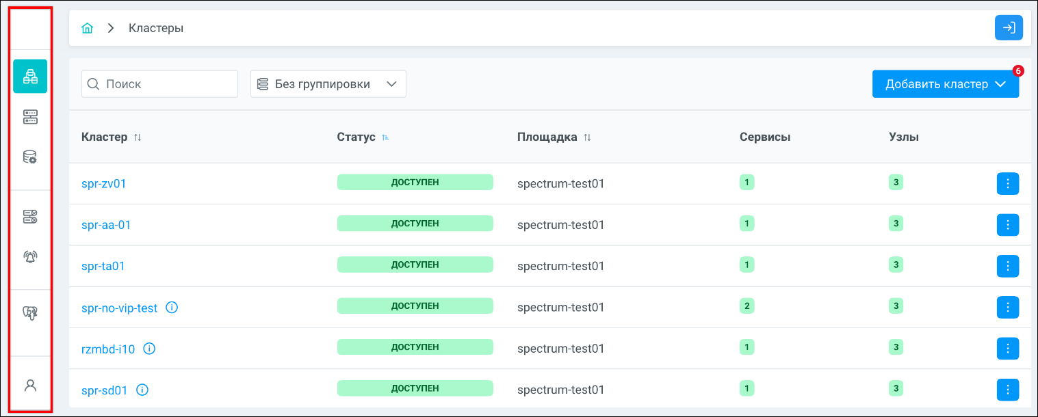Open the server checks sidebar icon
1038x417 pixels.
click(x=30, y=217)
